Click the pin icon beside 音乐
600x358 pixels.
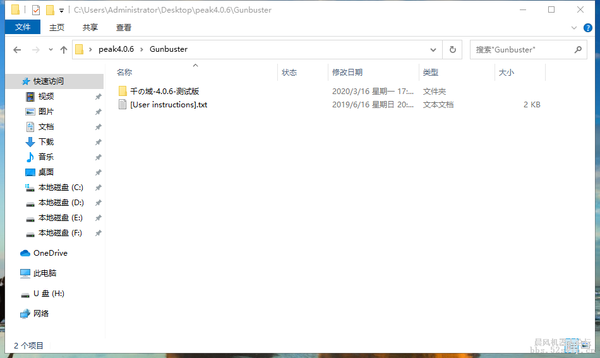[x=99, y=157]
